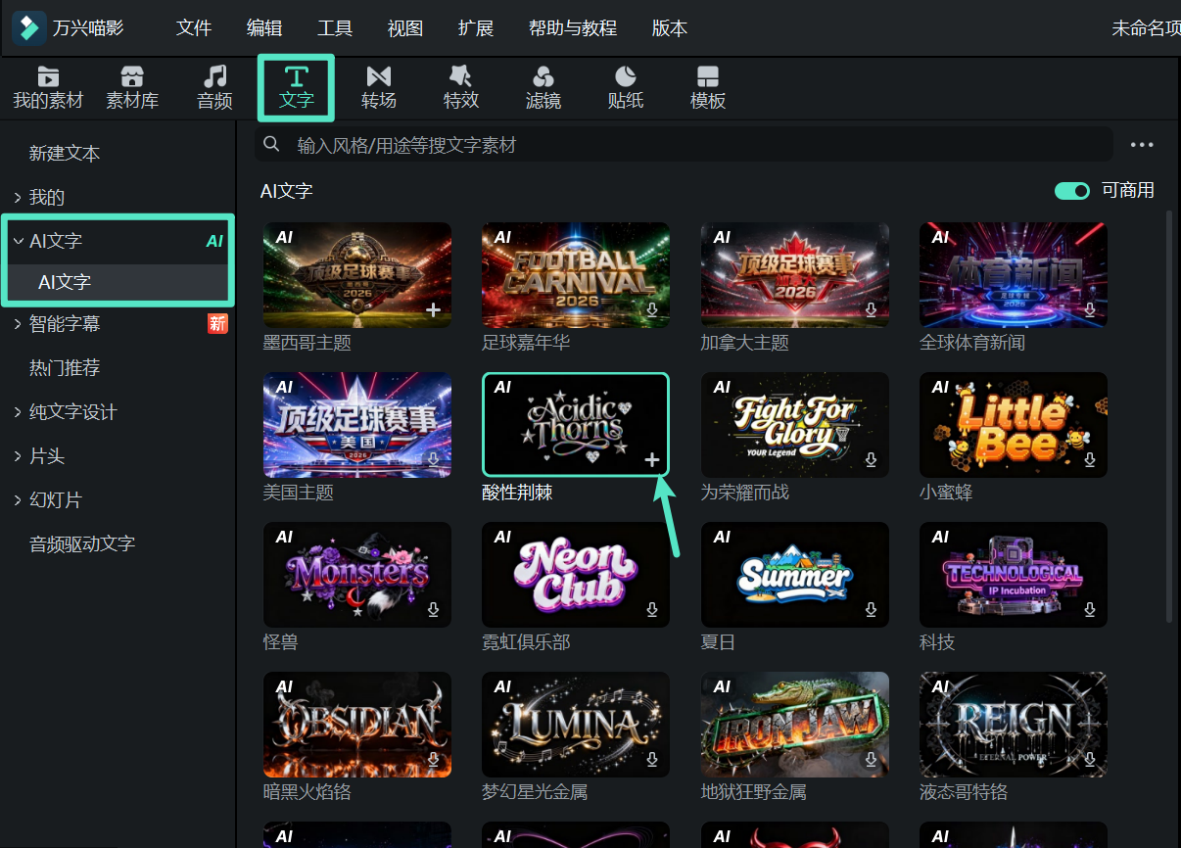
Task: Select the AI文字 subcategory item
Action: pos(118,282)
